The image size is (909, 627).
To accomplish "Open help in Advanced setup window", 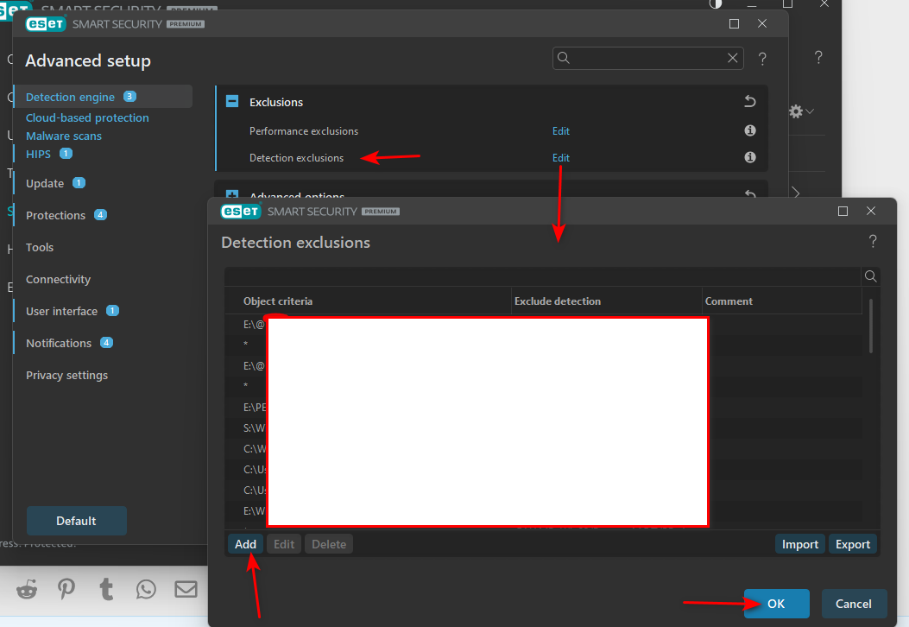I will pos(762,59).
